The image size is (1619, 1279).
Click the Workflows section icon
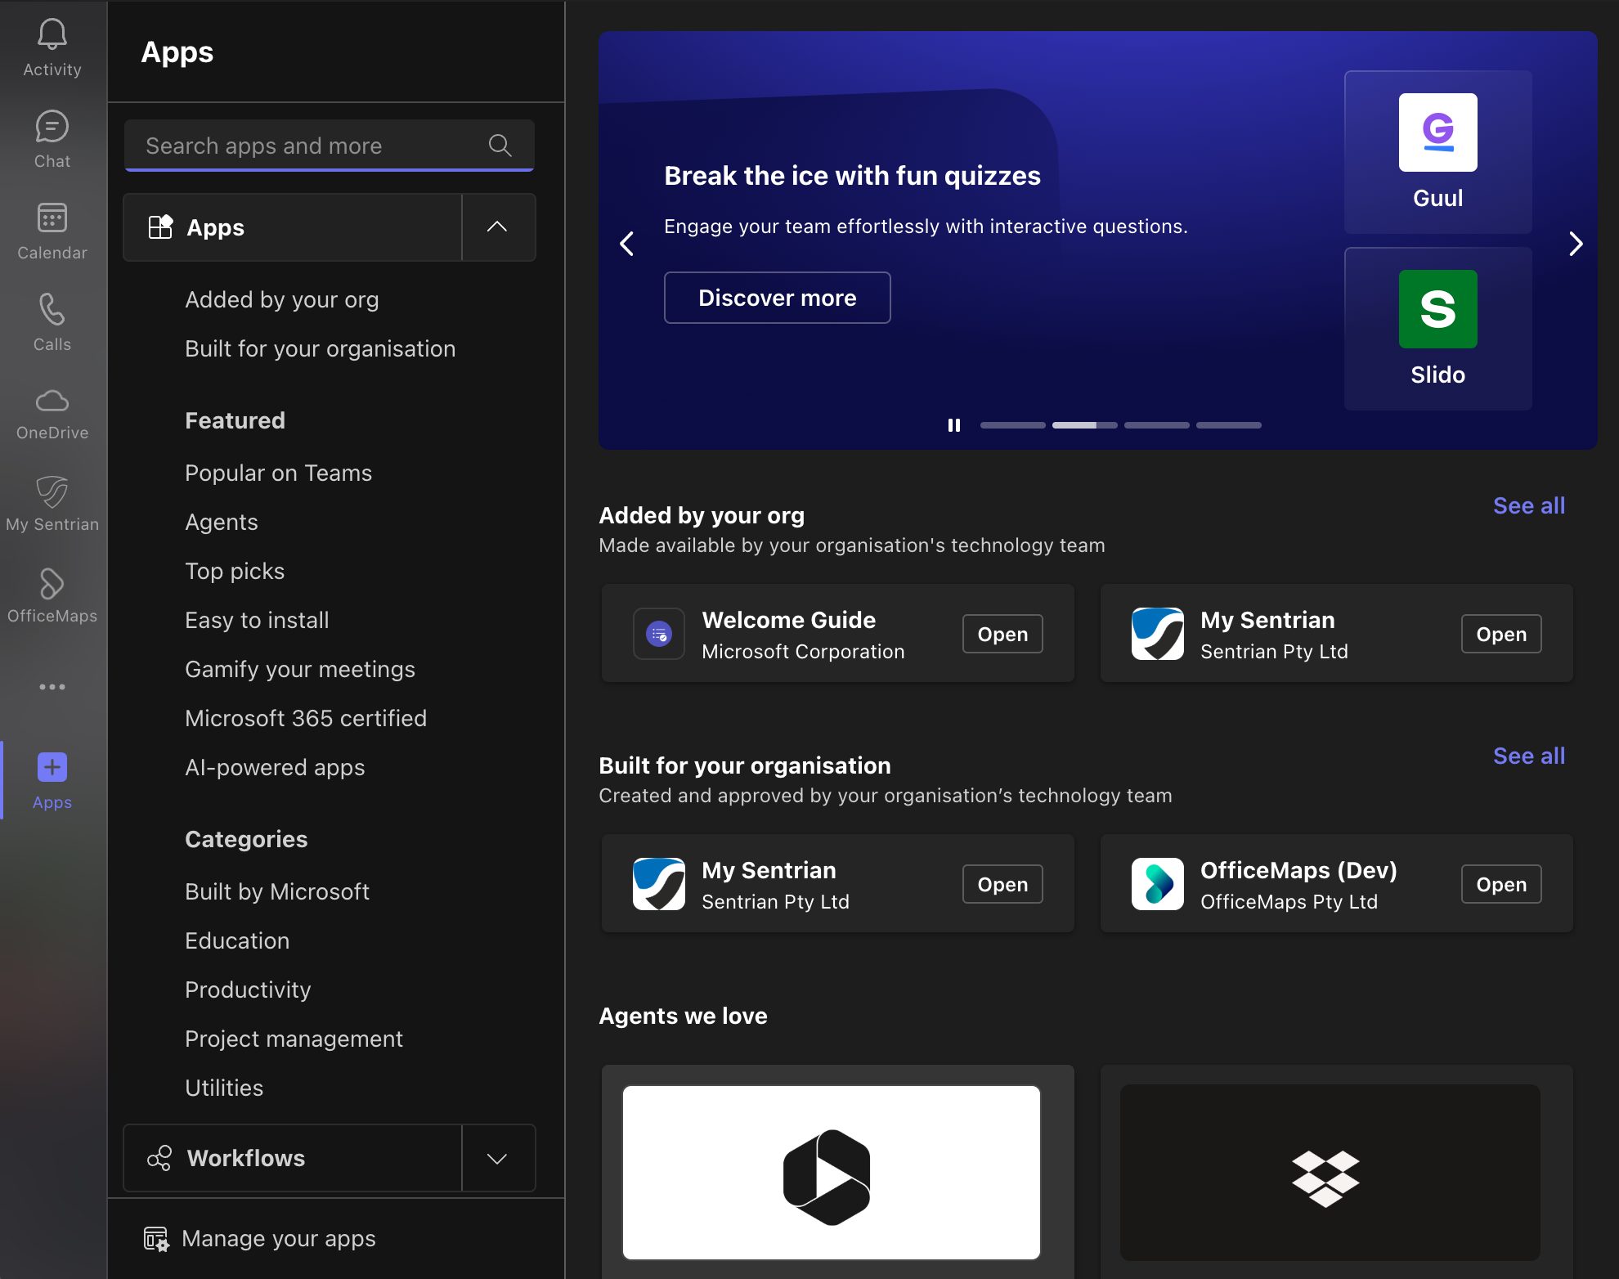(x=159, y=1158)
